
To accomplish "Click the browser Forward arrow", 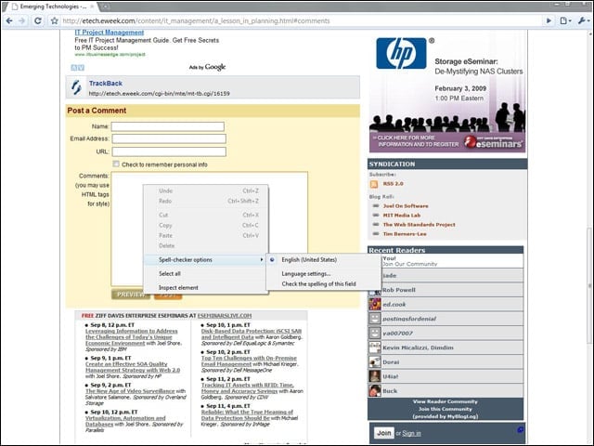I will click(22, 20).
